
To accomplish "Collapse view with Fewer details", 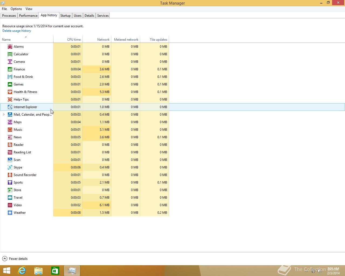I will pyautogui.click(x=15, y=259).
